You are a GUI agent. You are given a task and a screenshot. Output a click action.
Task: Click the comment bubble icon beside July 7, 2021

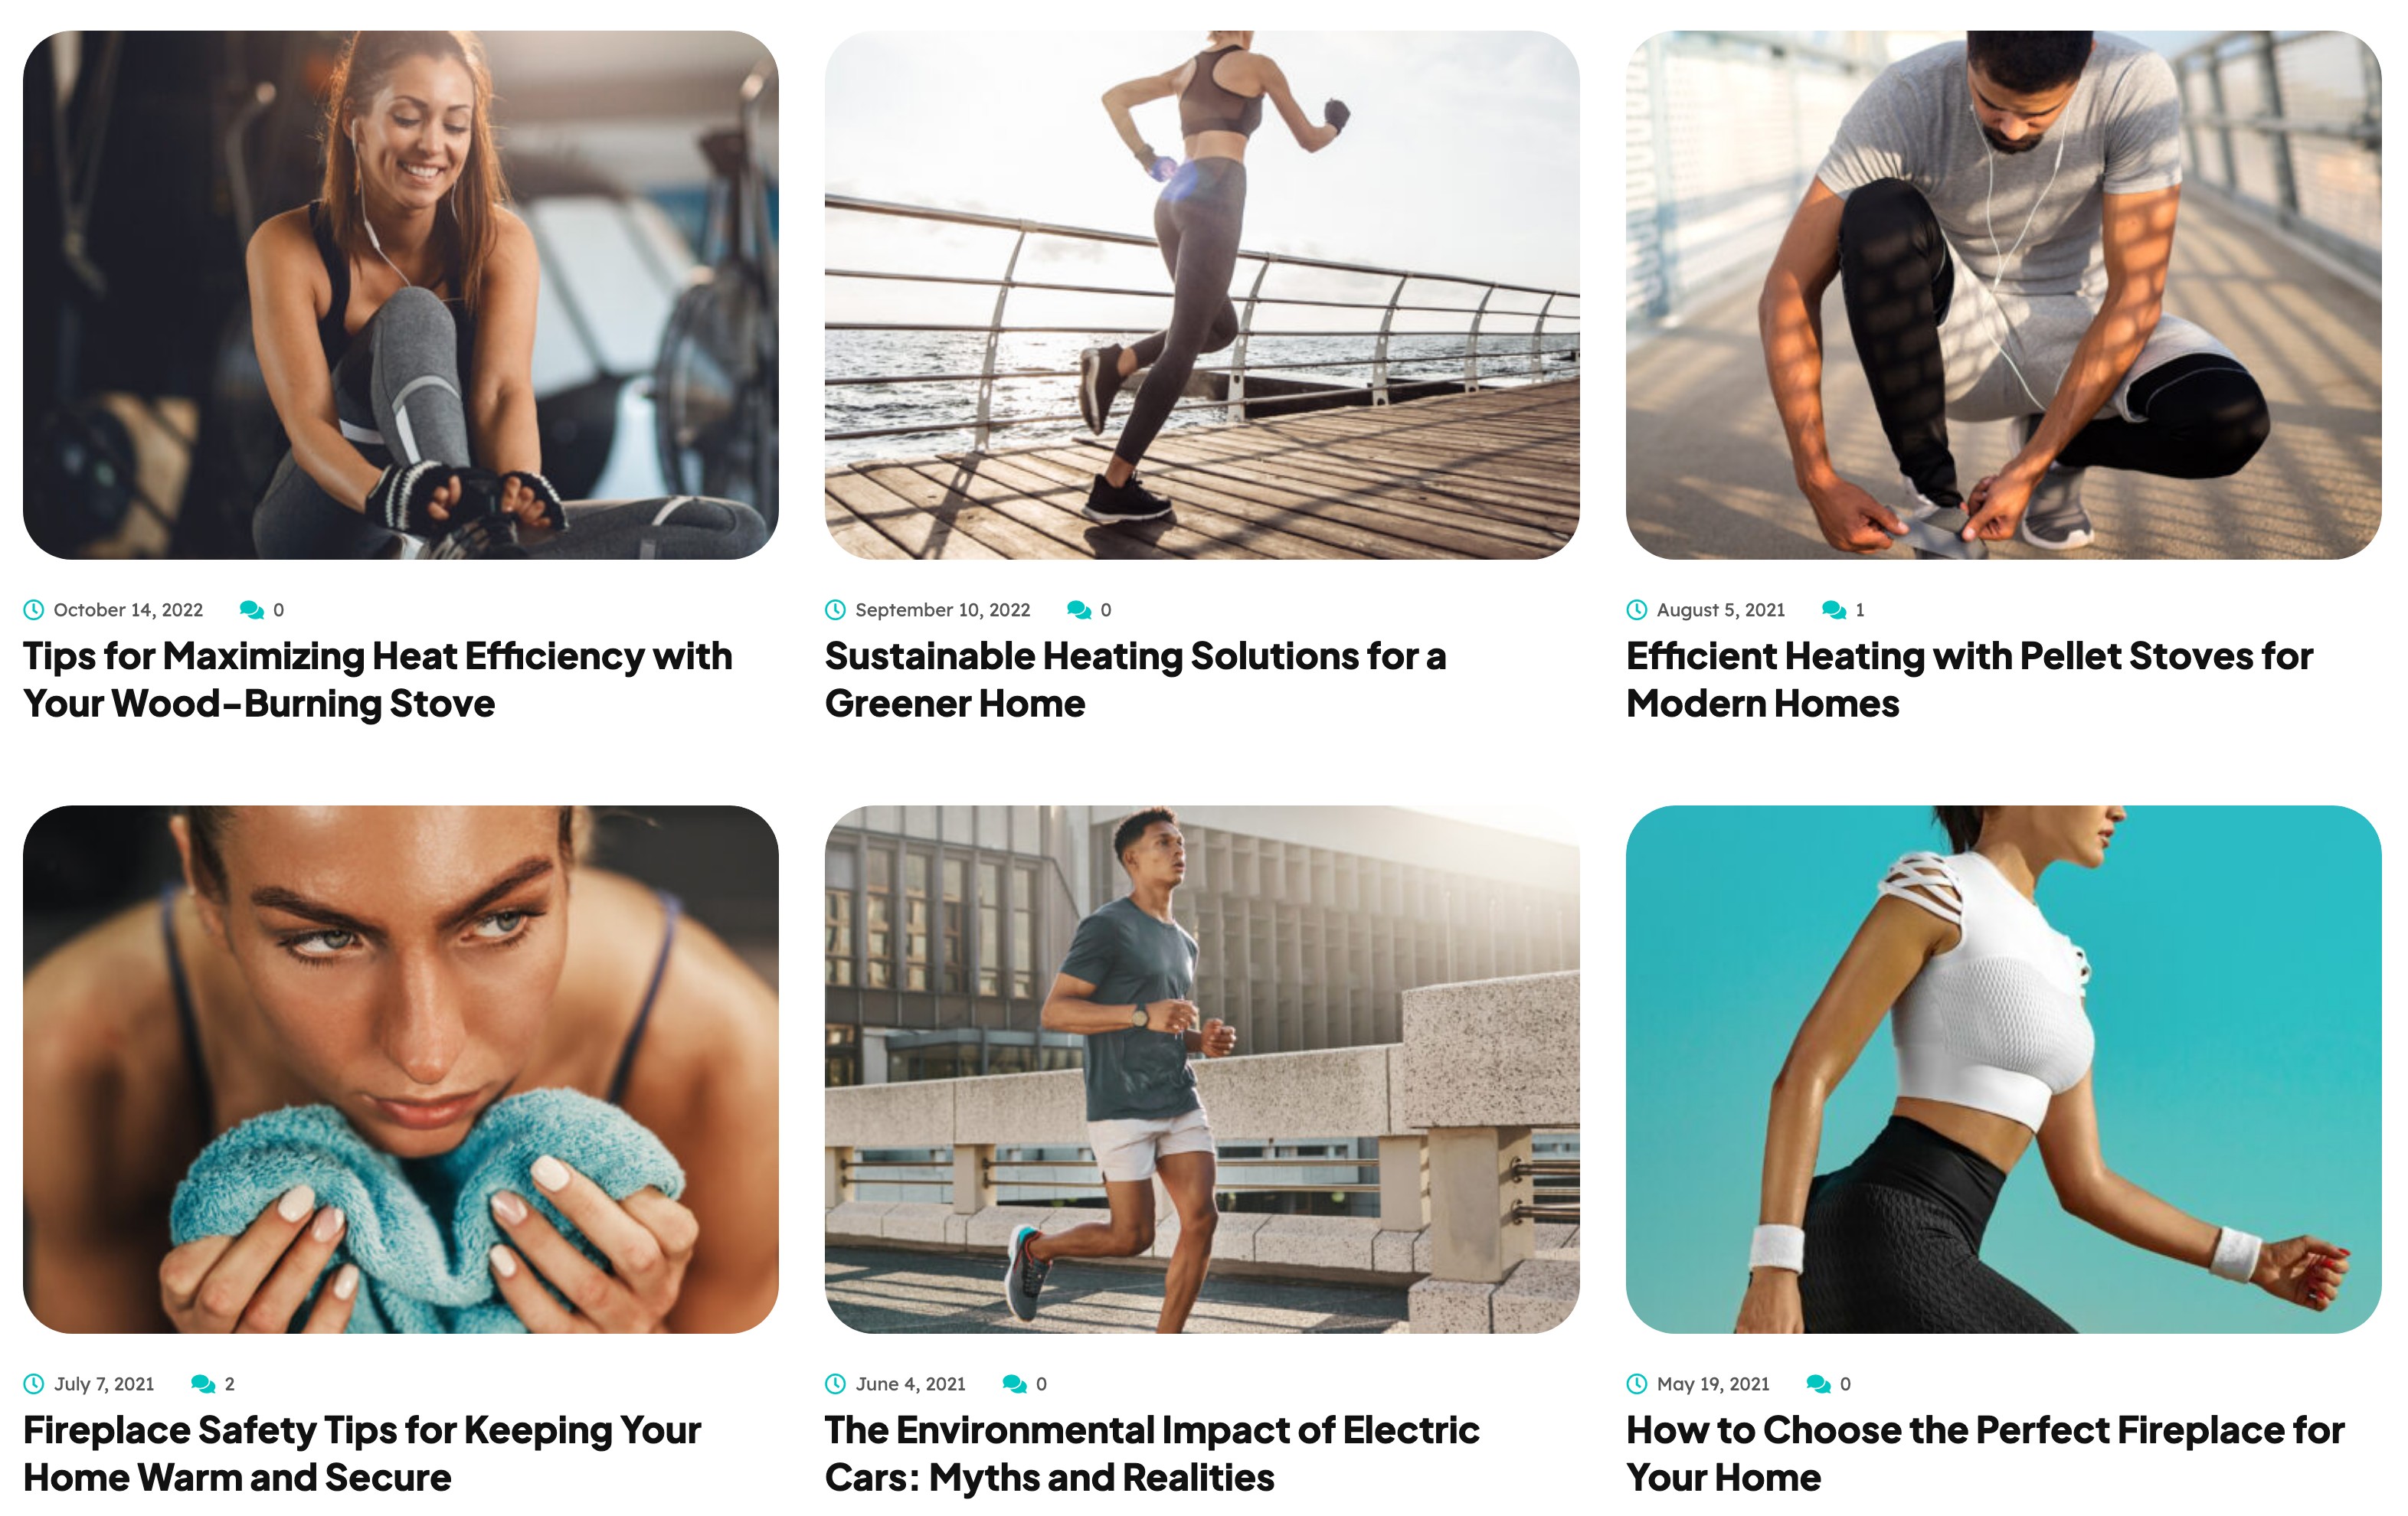point(203,1383)
